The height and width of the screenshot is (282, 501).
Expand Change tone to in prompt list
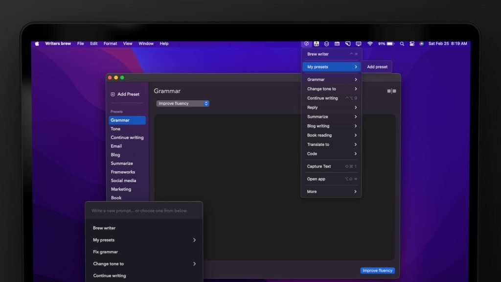tap(144, 263)
